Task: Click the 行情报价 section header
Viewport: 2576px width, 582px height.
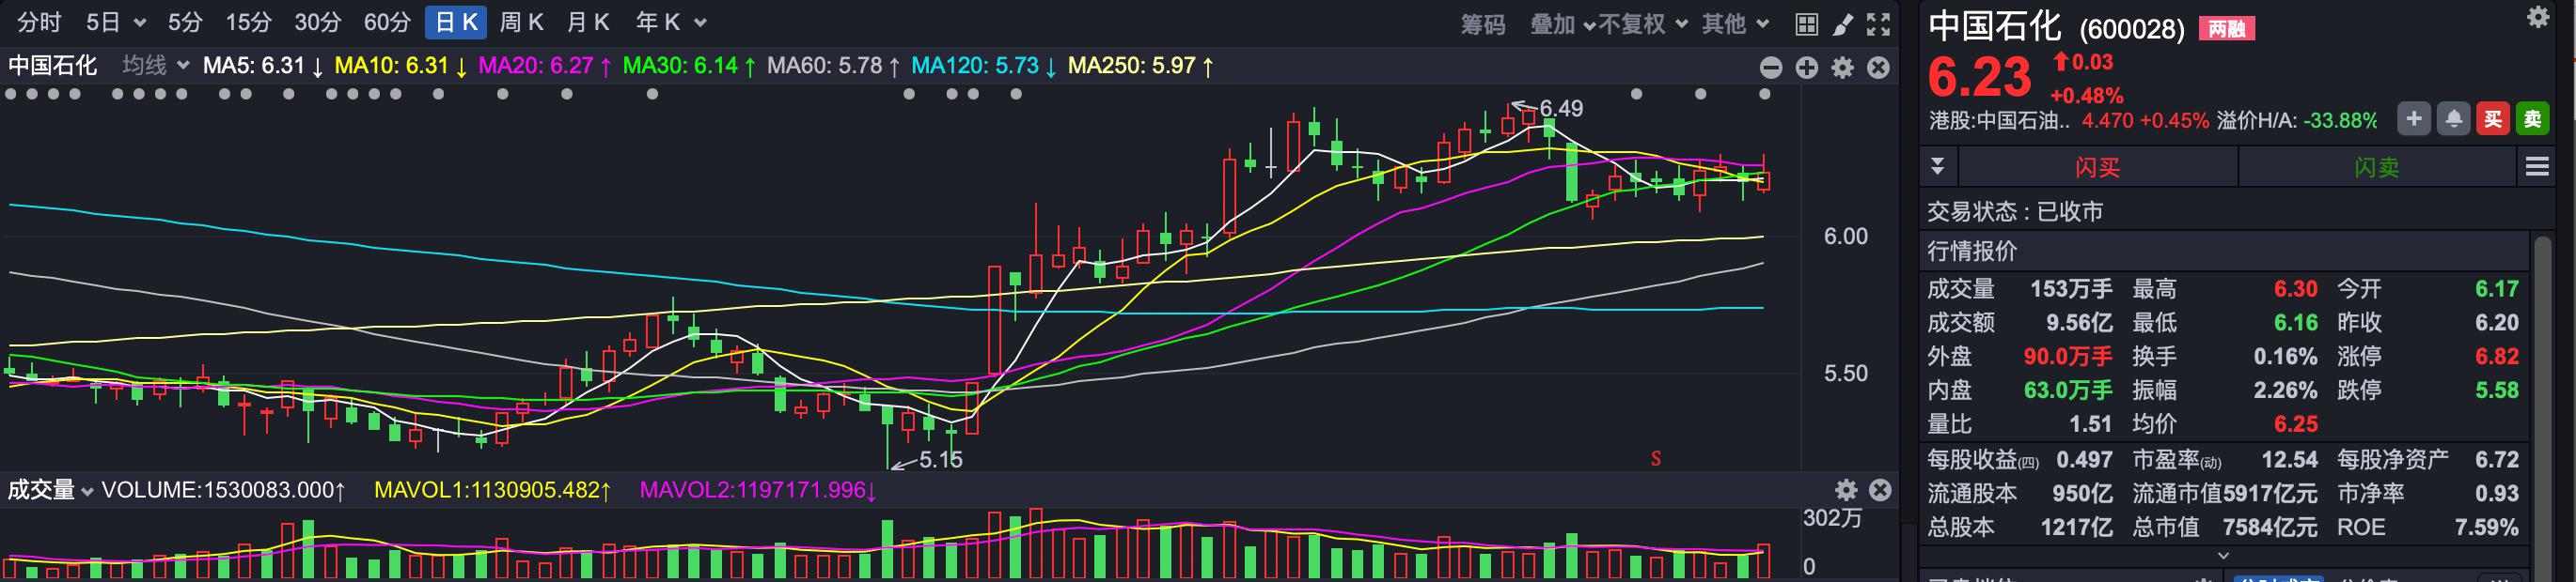Action: tap(1972, 251)
